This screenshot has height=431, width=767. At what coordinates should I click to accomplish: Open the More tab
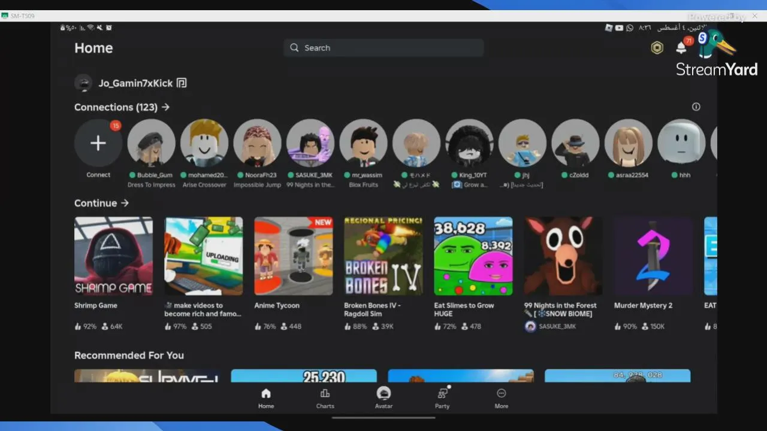(502, 398)
